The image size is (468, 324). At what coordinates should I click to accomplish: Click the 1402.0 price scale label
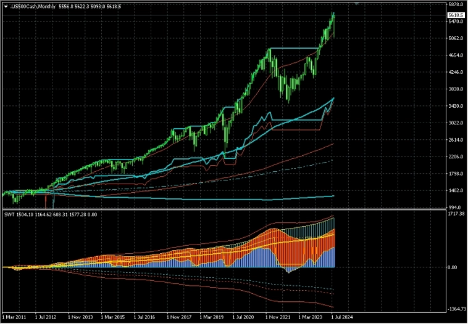tap(455, 191)
